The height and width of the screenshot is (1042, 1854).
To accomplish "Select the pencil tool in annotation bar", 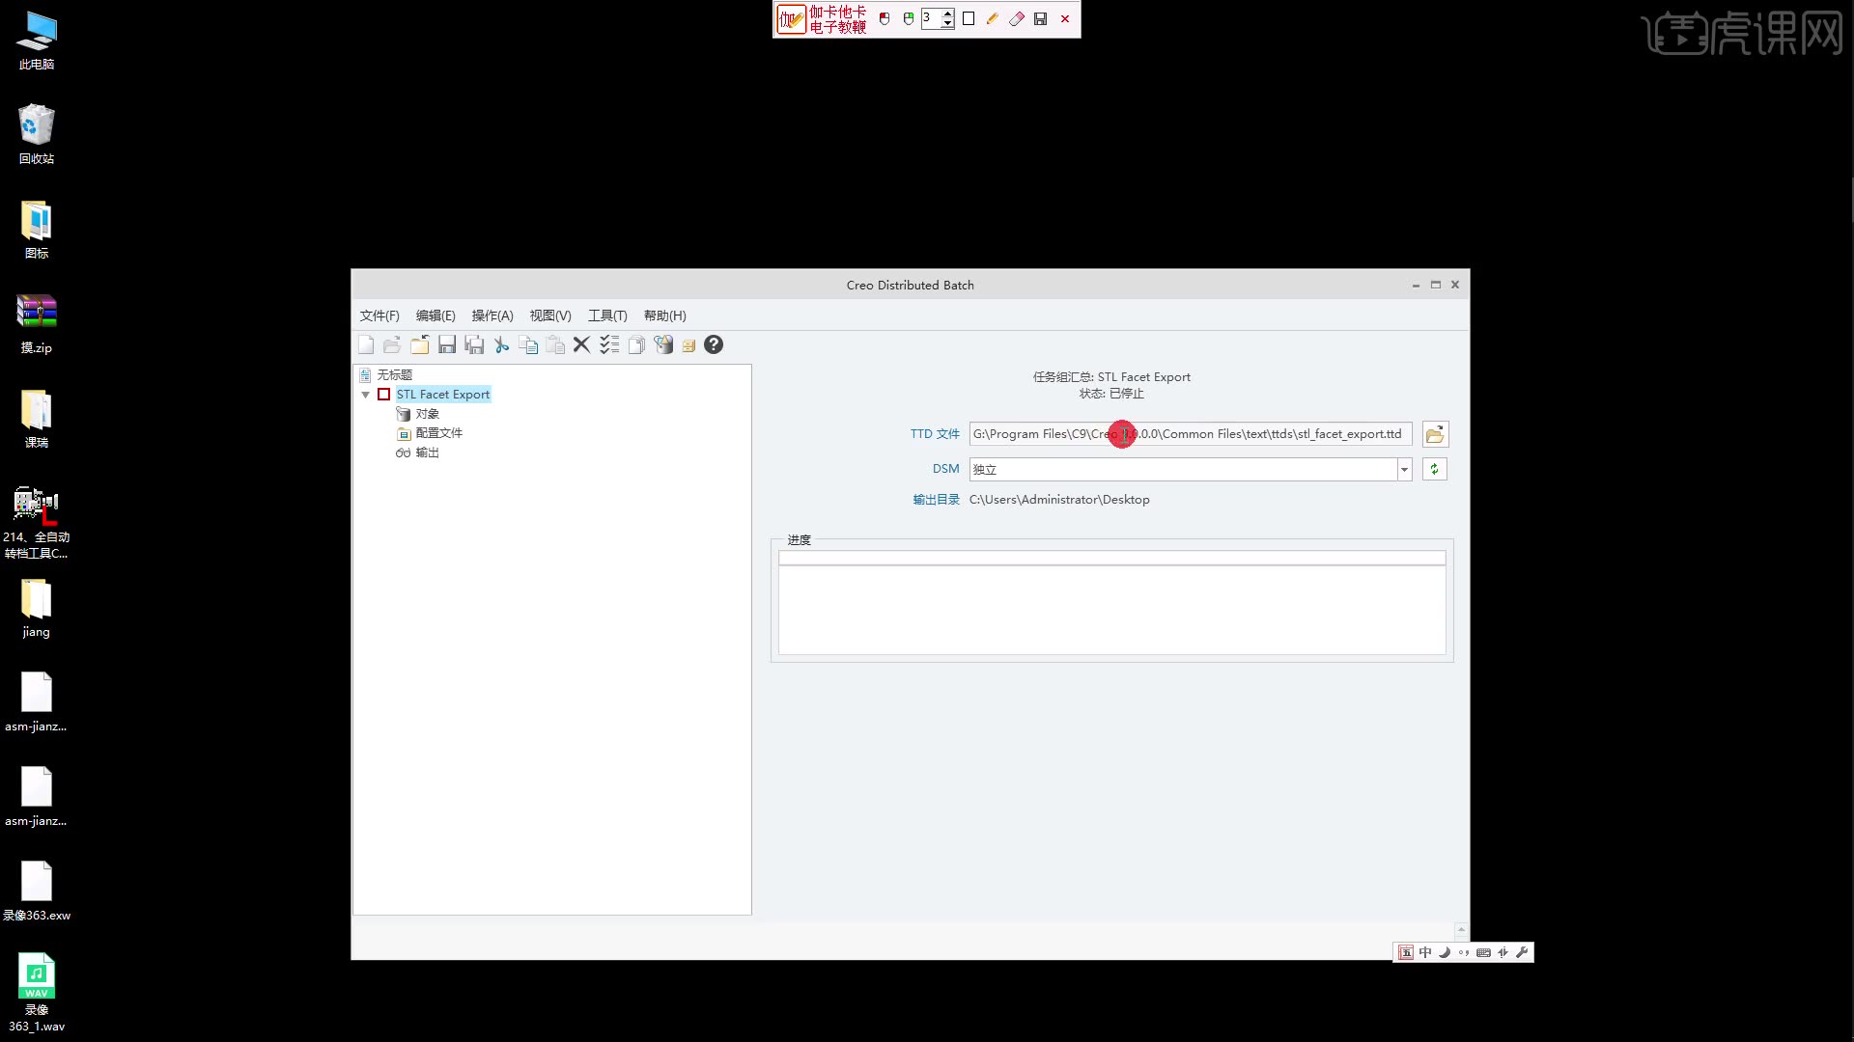I will point(992,19).
